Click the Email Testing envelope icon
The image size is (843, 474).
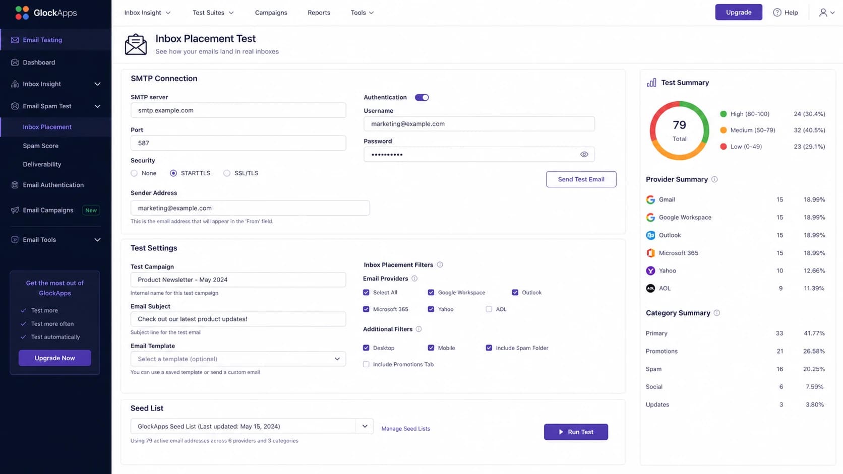click(x=15, y=40)
